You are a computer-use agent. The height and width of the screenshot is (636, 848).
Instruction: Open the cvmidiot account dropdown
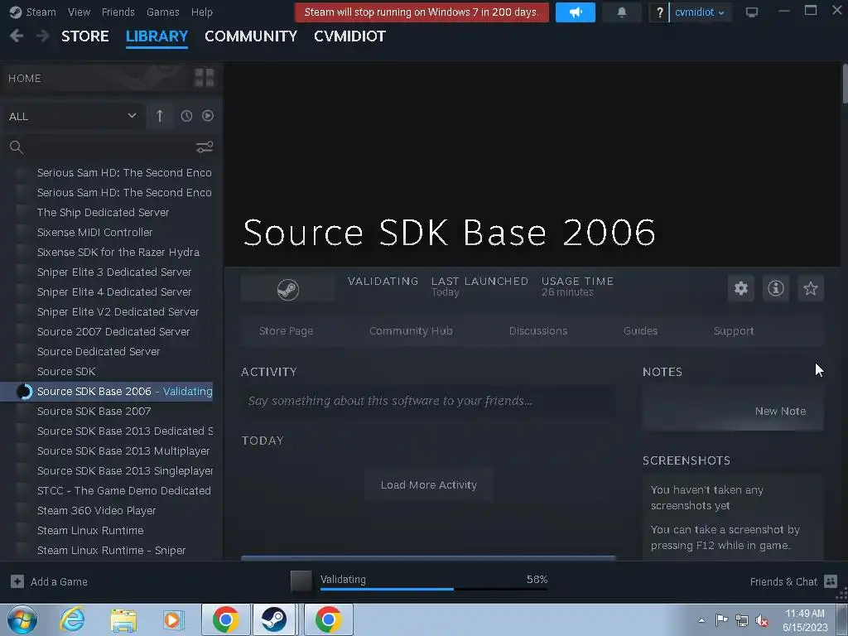click(699, 12)
